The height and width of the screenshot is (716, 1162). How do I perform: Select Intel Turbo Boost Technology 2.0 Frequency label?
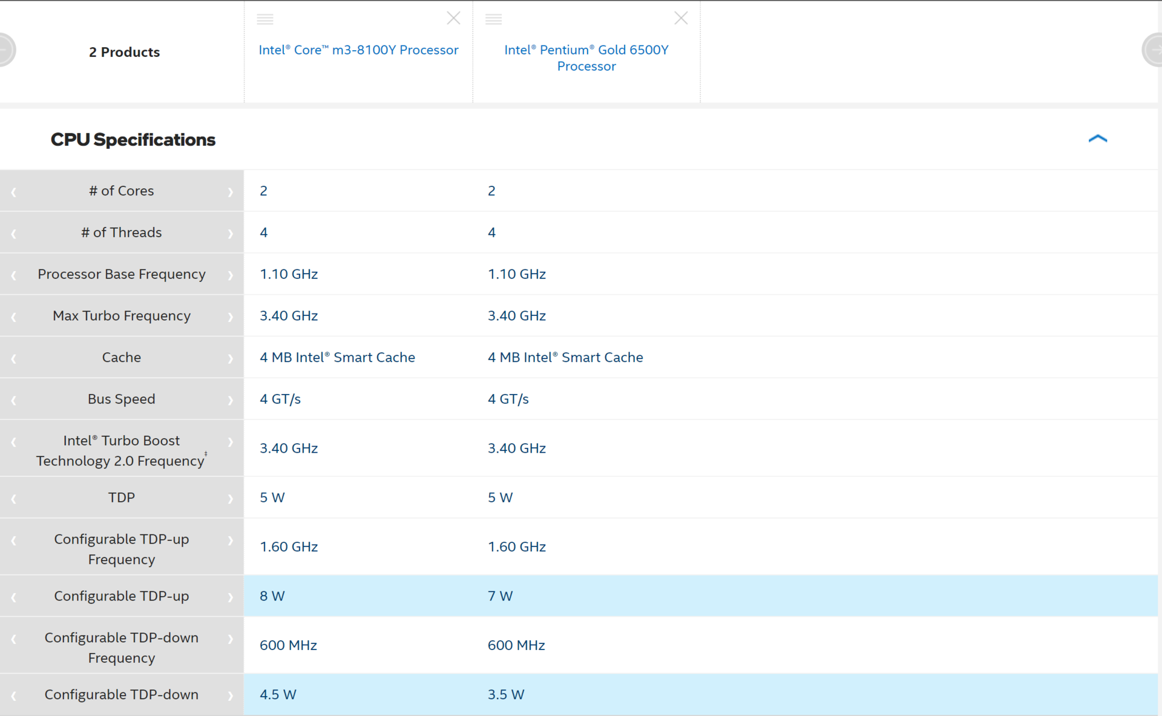pos(121,450)
